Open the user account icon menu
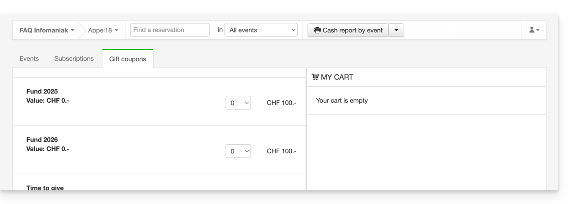The width and height of the screenshot is (572, 204). [534, 30]
